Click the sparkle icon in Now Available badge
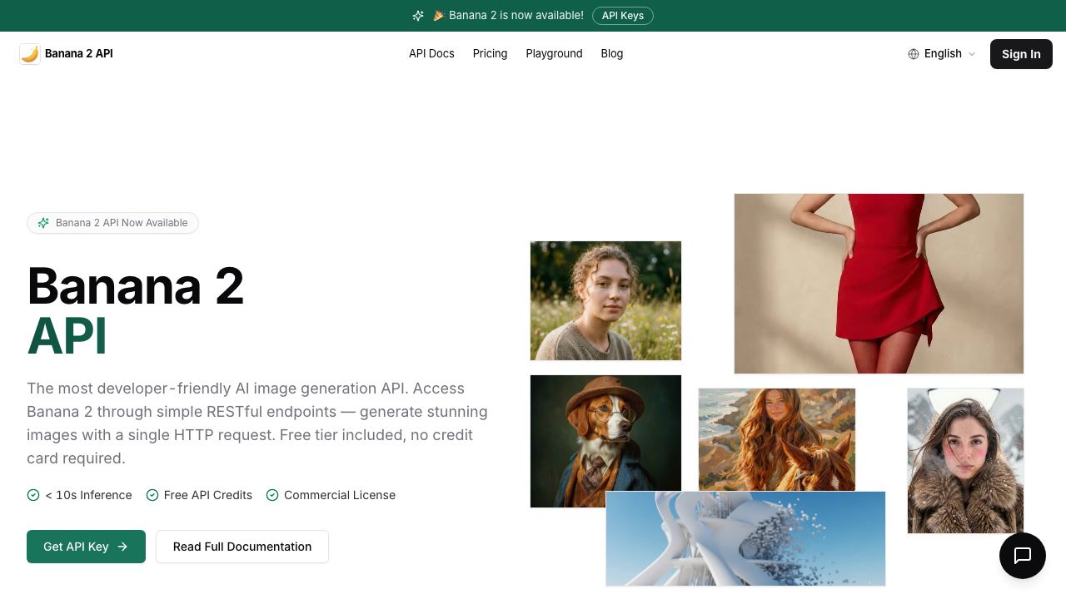1066x599 pixels. tap(43, 223)
